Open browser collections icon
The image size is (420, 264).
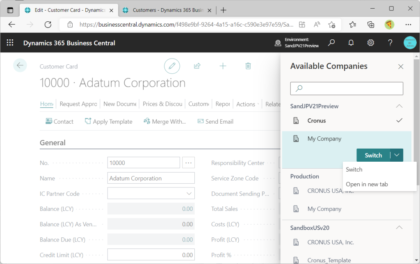click(x=371, y=25)
